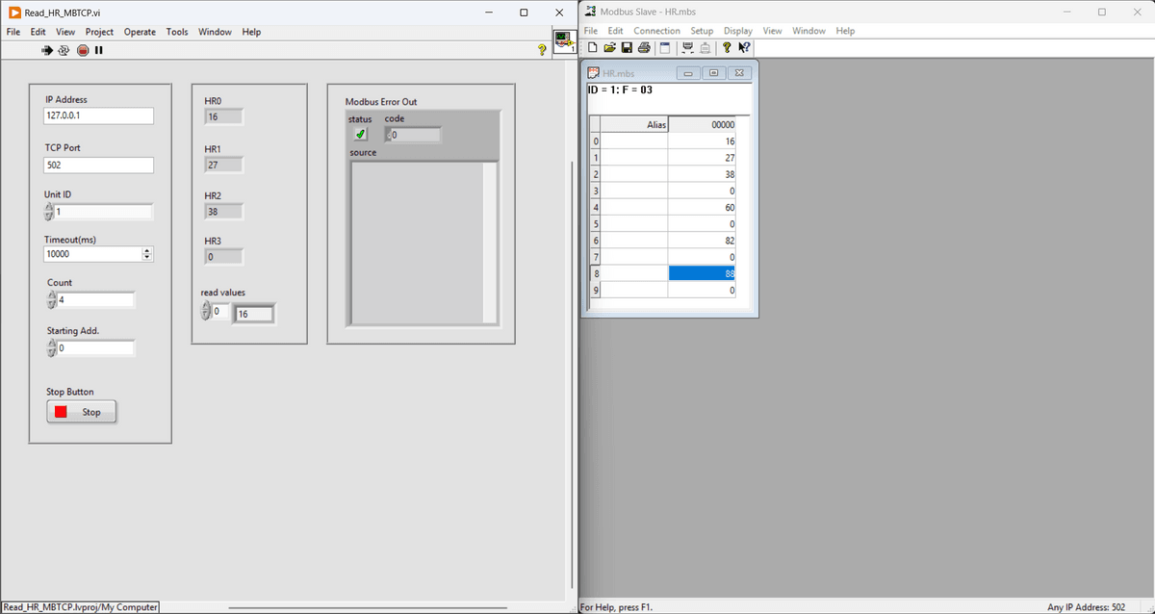This screenshot has width=1155, height=614.
Task: Click the IP Address input field
Action: (x=98, y=115)
